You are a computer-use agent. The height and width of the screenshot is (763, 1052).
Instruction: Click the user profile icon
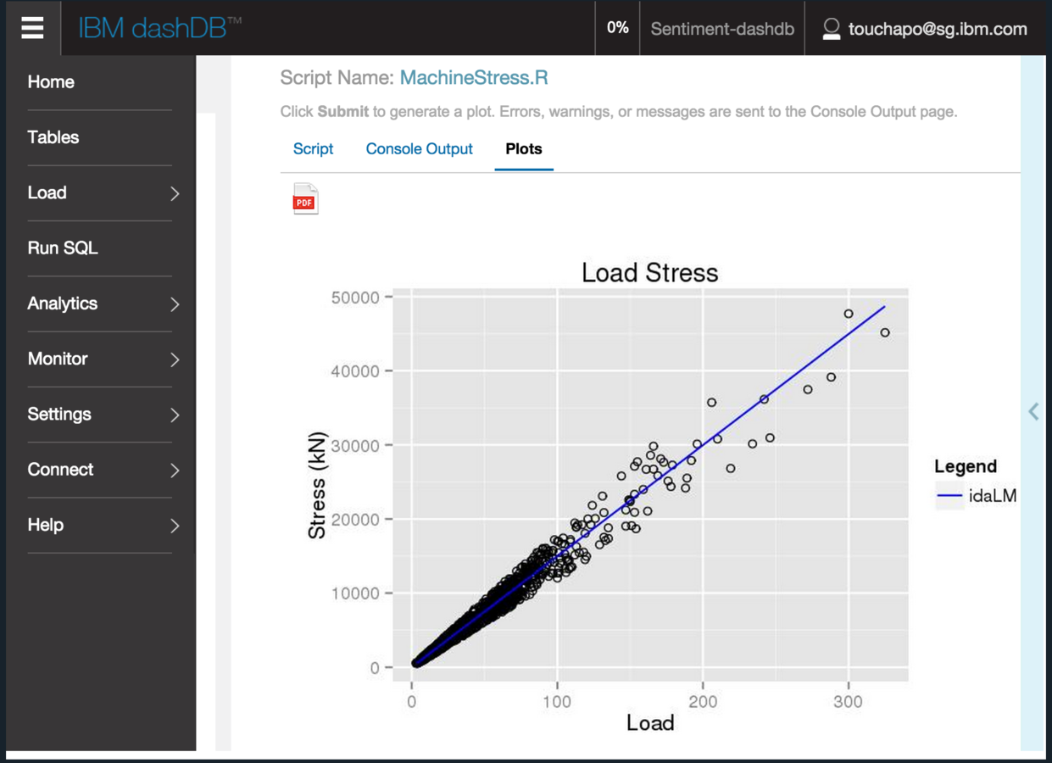click(831, 29)
